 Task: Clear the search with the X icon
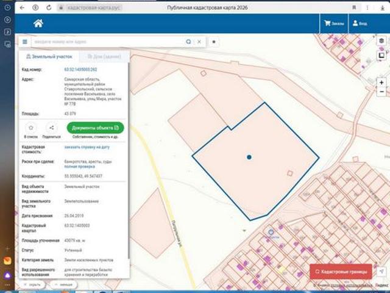pyautogui.click(x=199, y=42)
